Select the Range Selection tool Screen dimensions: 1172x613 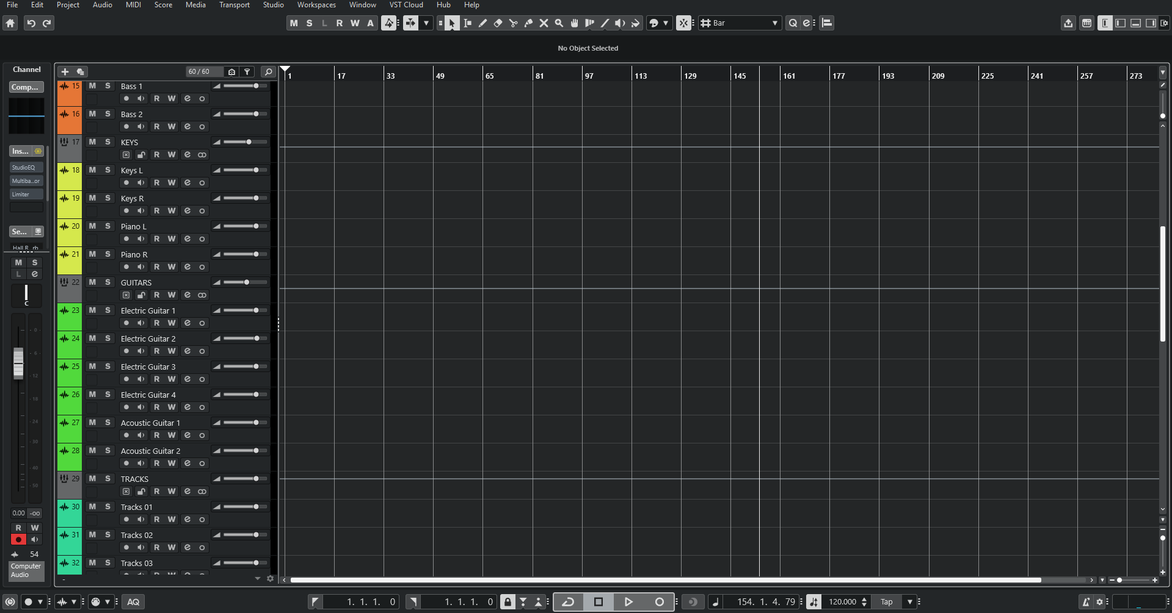point(468,23)
